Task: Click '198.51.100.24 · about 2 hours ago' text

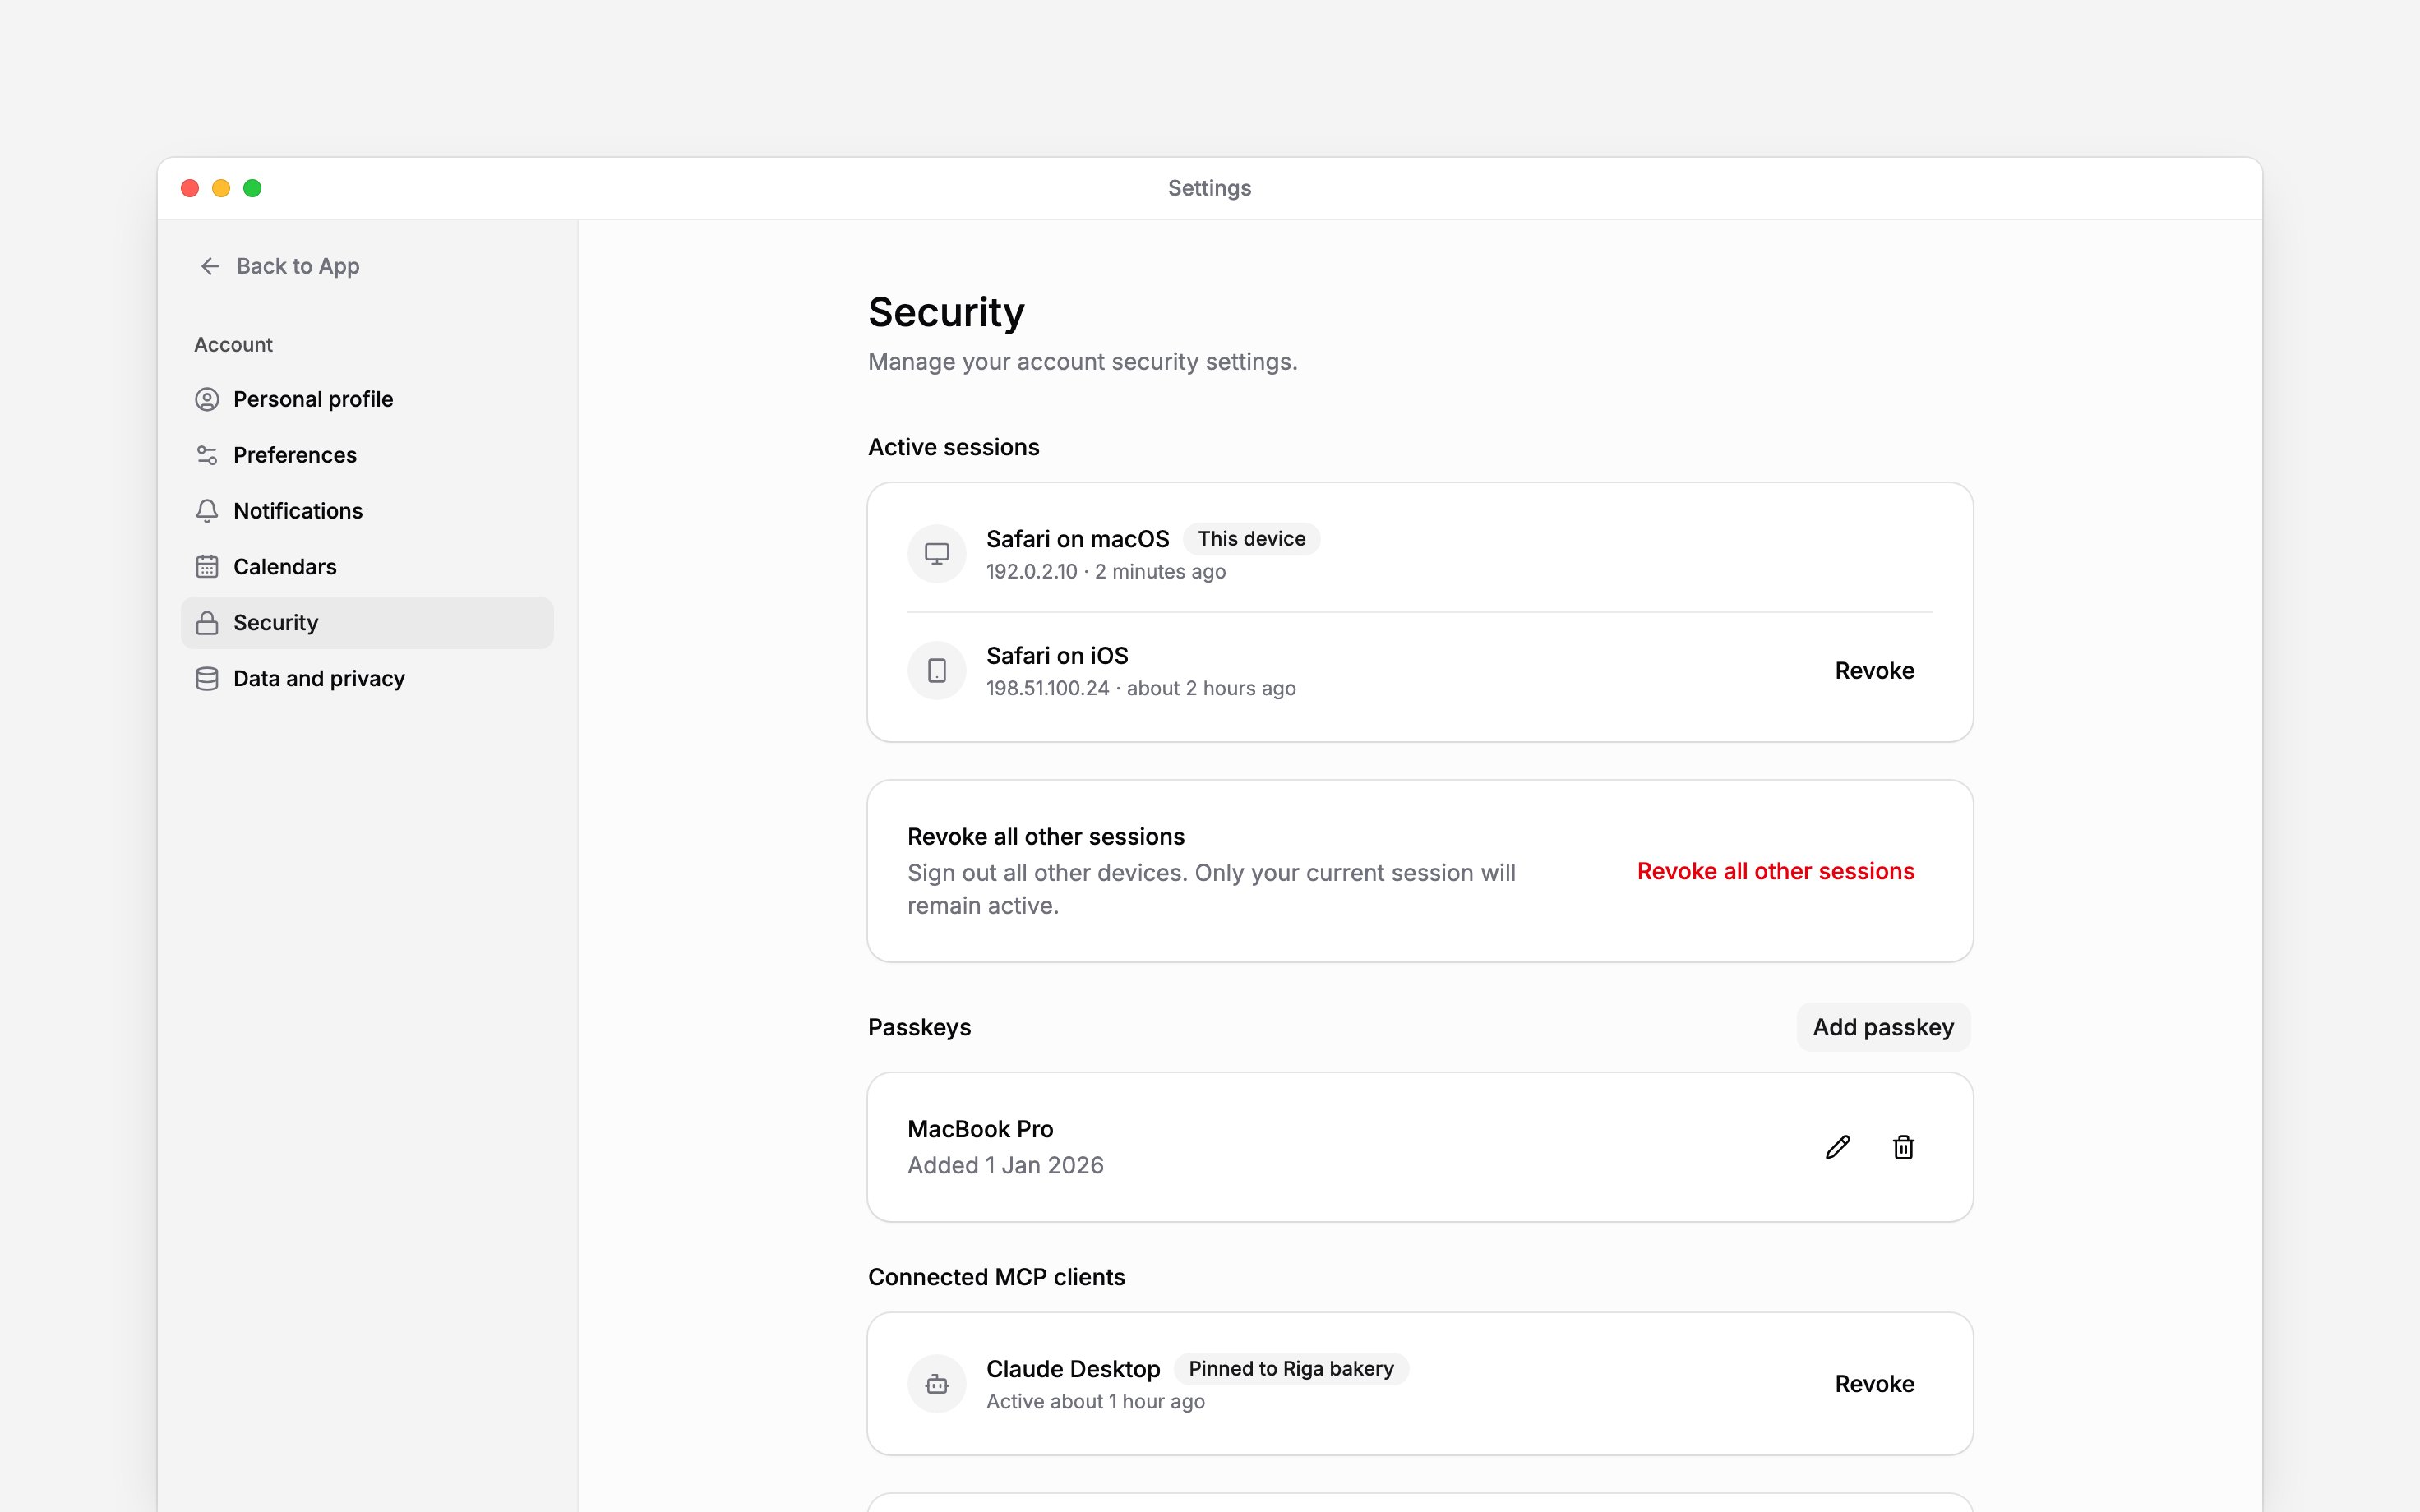Action: 1141,688
